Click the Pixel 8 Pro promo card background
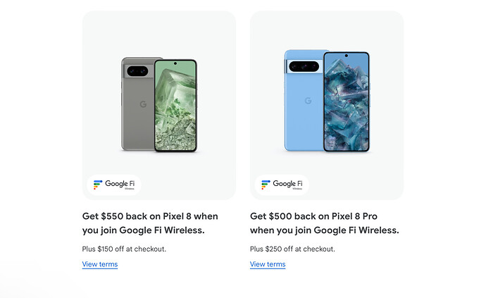This screenshot has height=298, width=486. point(327,31)
